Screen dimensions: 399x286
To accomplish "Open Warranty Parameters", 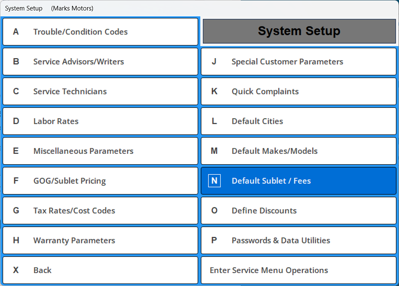I will pos(100,240).
